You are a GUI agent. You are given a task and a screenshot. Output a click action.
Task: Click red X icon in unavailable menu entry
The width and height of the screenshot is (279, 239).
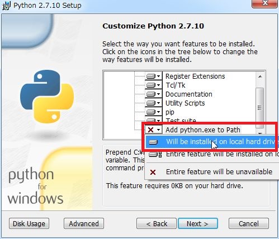click(x=153, y=172)
